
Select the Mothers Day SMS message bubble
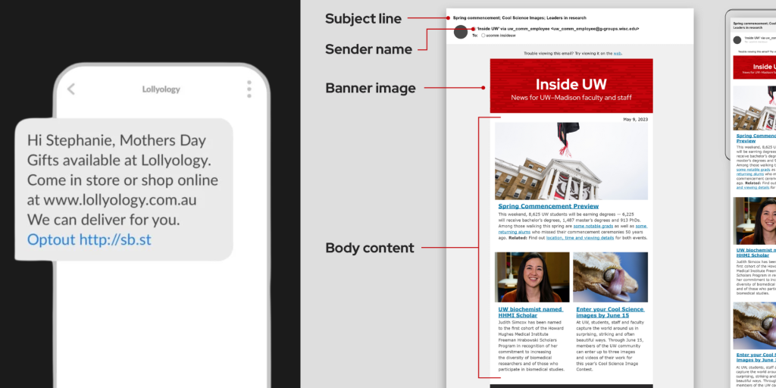coord(122,190)
